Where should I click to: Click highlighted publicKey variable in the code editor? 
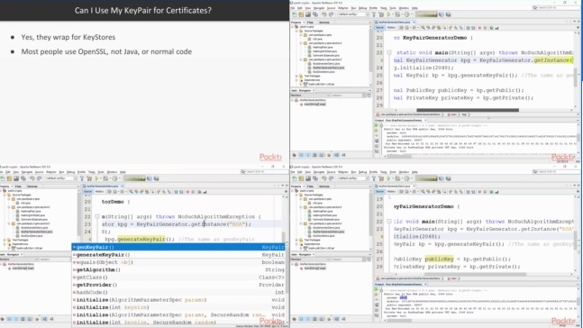point(439,260)
